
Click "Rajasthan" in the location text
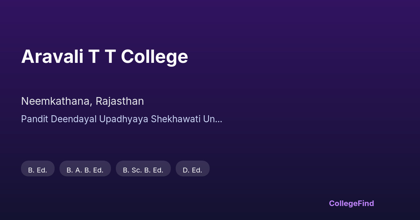pos(120,101)
